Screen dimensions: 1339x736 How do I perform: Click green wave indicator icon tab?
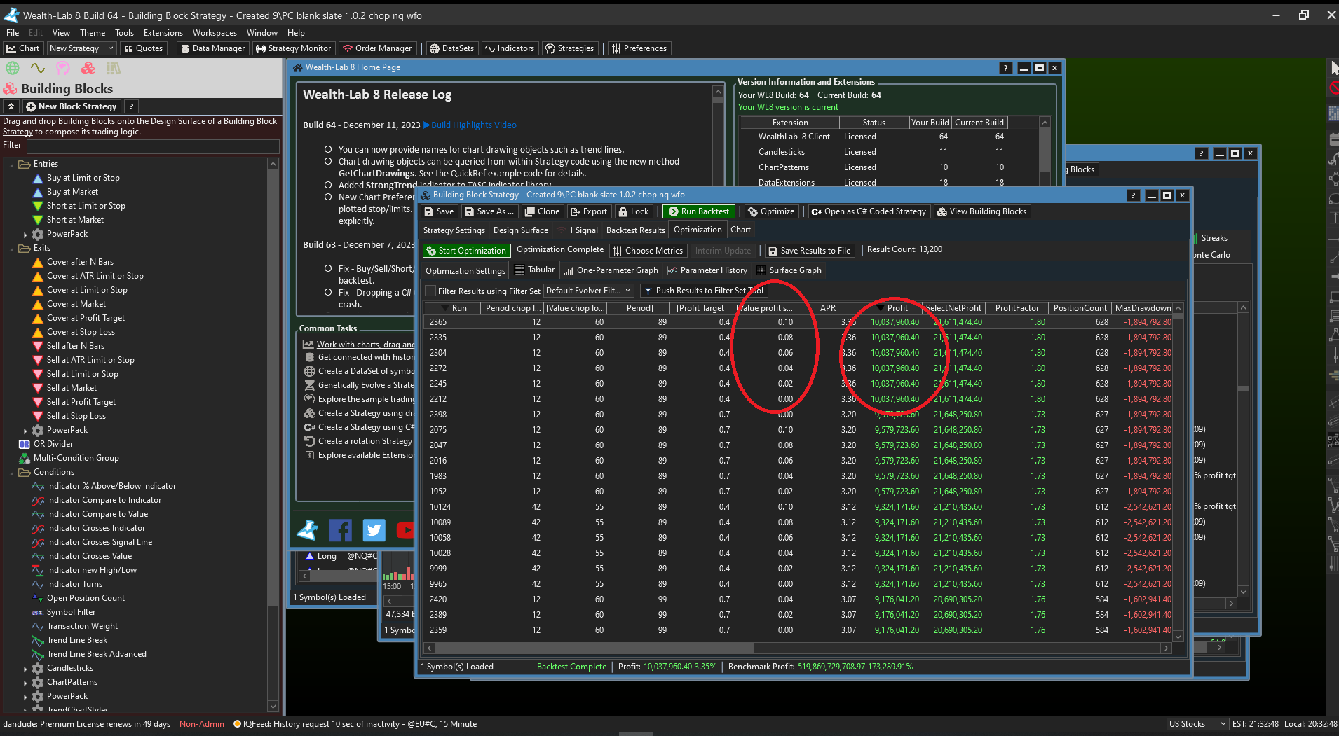coord(38,68)
